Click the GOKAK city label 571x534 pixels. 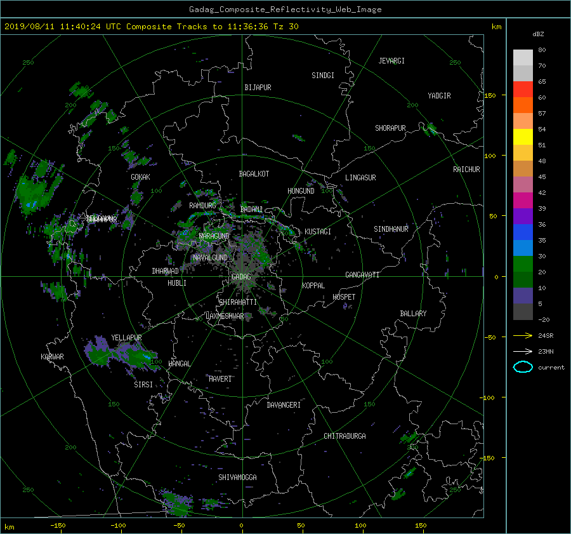pos(140,177)
